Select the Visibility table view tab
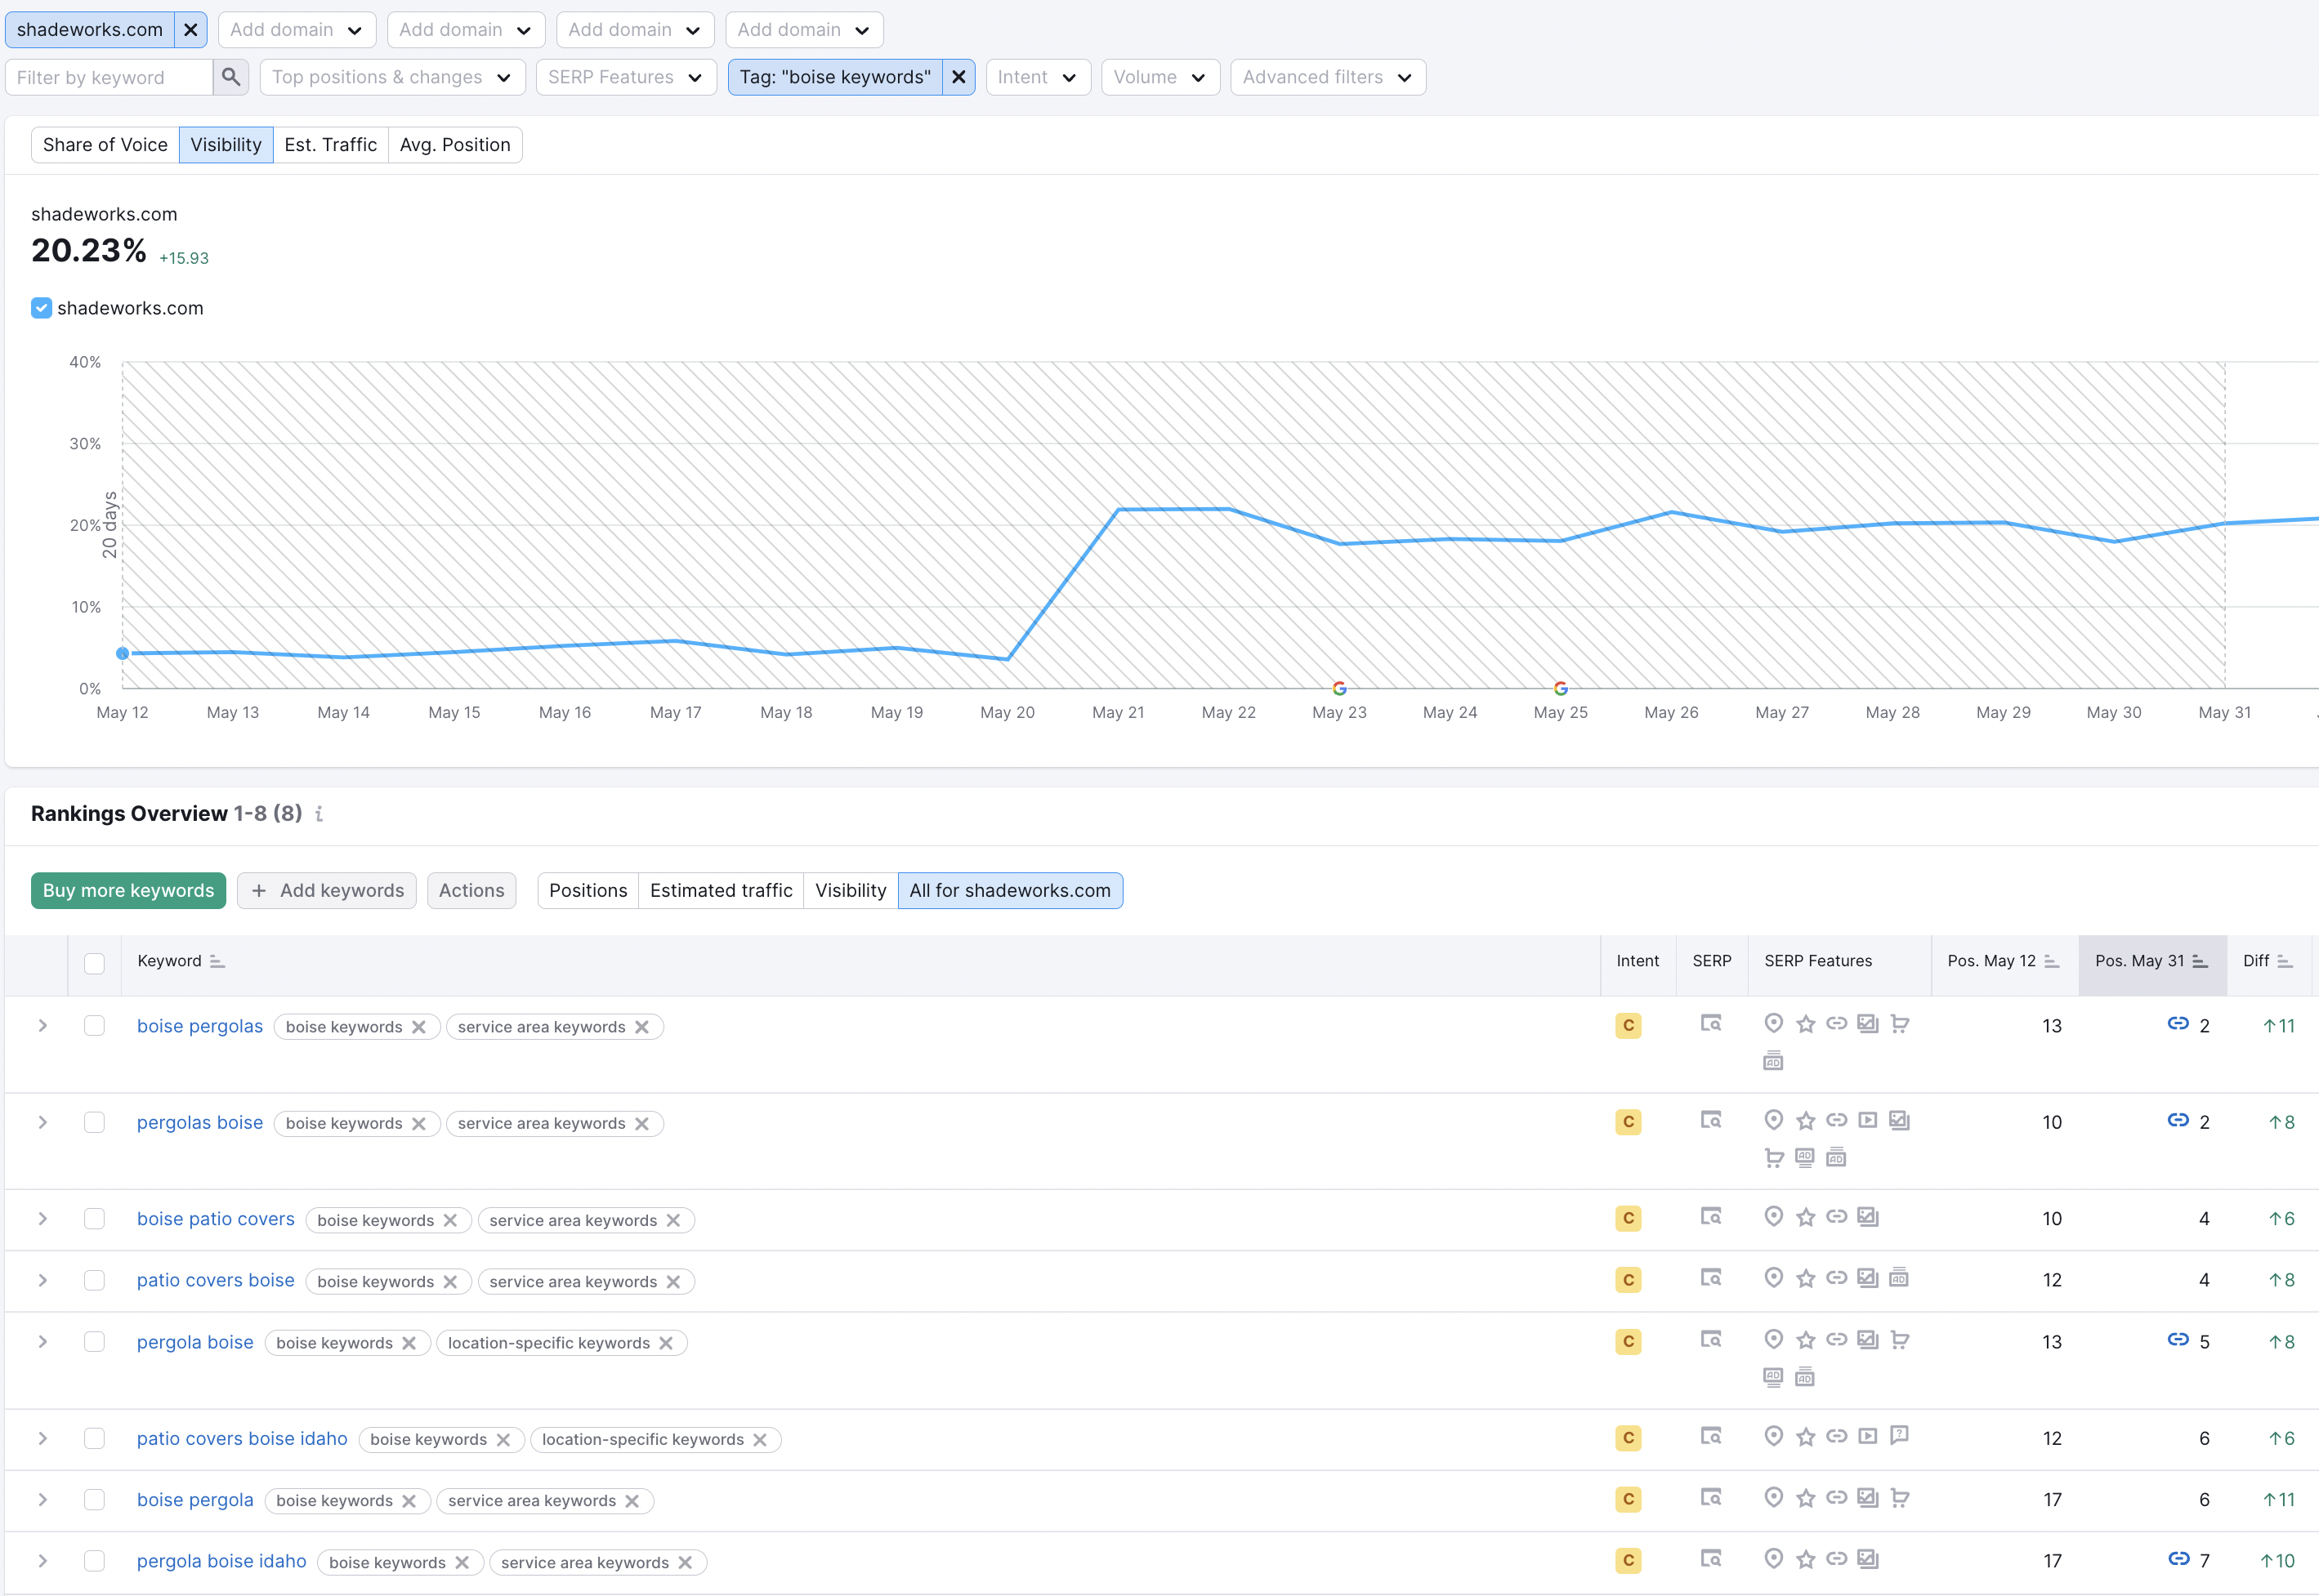The height and width of the screenshot is (1596, 2319). click(x=851, y=891)
